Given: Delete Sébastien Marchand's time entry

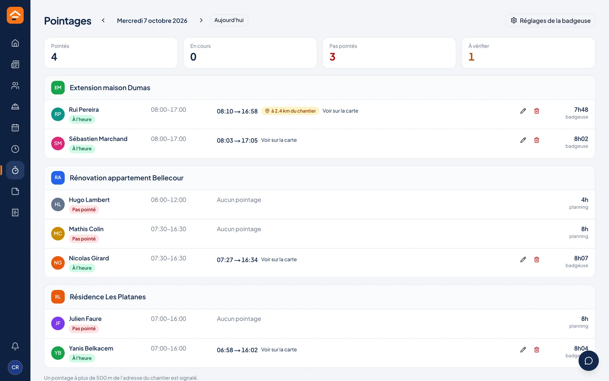Looking at the screenshot, I should pos(537,140).
